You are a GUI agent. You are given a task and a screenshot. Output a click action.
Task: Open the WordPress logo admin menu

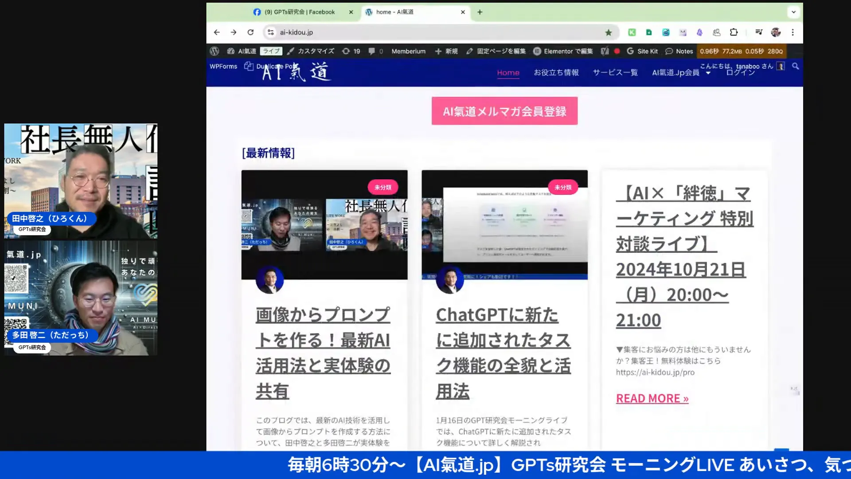215,51
